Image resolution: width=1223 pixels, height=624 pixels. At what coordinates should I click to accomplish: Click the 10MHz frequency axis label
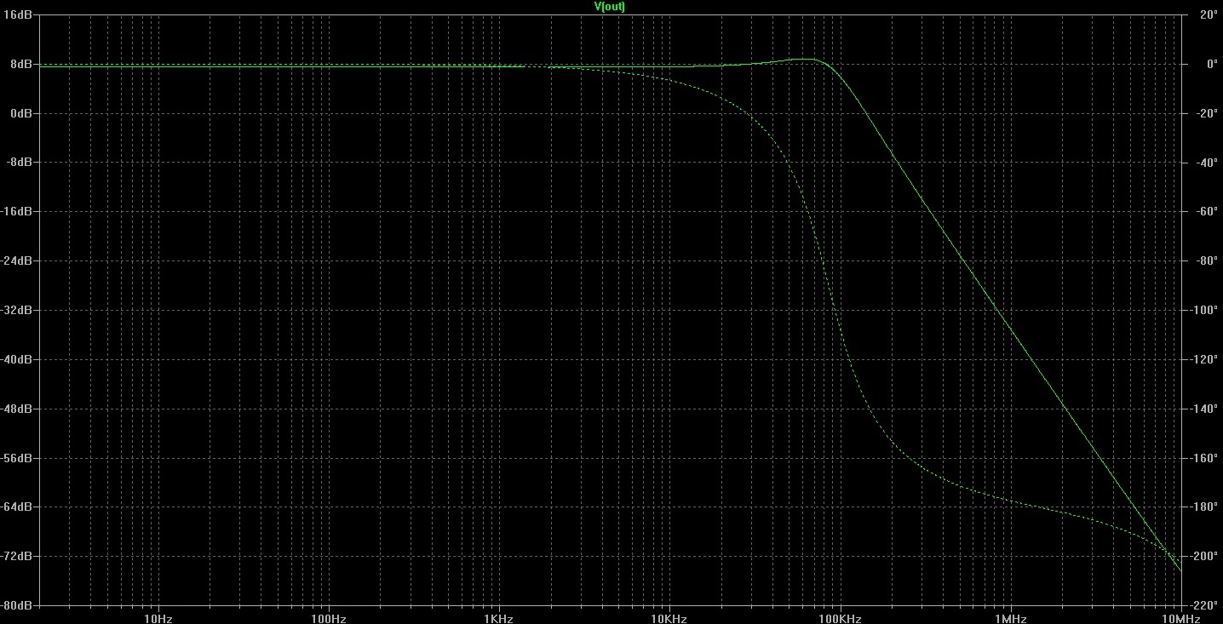tap(1181, 618)
